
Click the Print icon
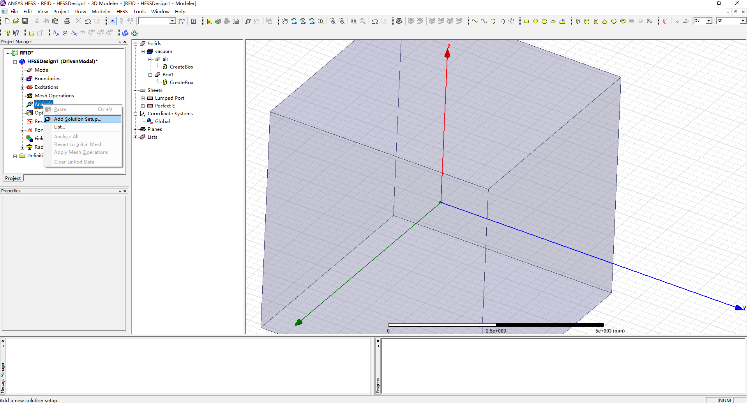pos(67,21)
